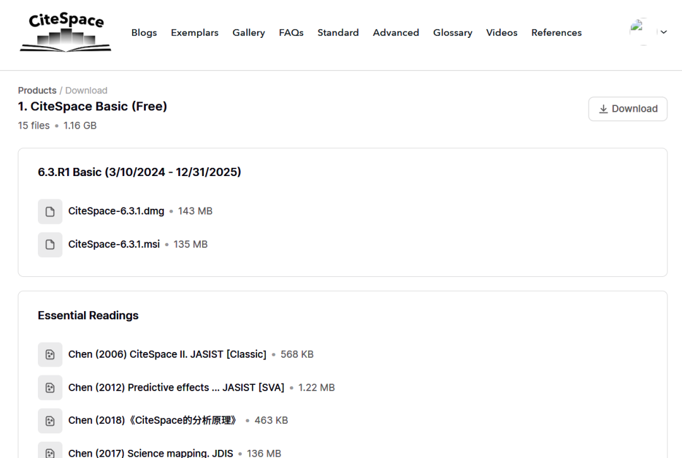The image size is (682, 458).
Task: Open Chen (2006) CiteSpace II. JASIST reading
Action: coord(167,355)
